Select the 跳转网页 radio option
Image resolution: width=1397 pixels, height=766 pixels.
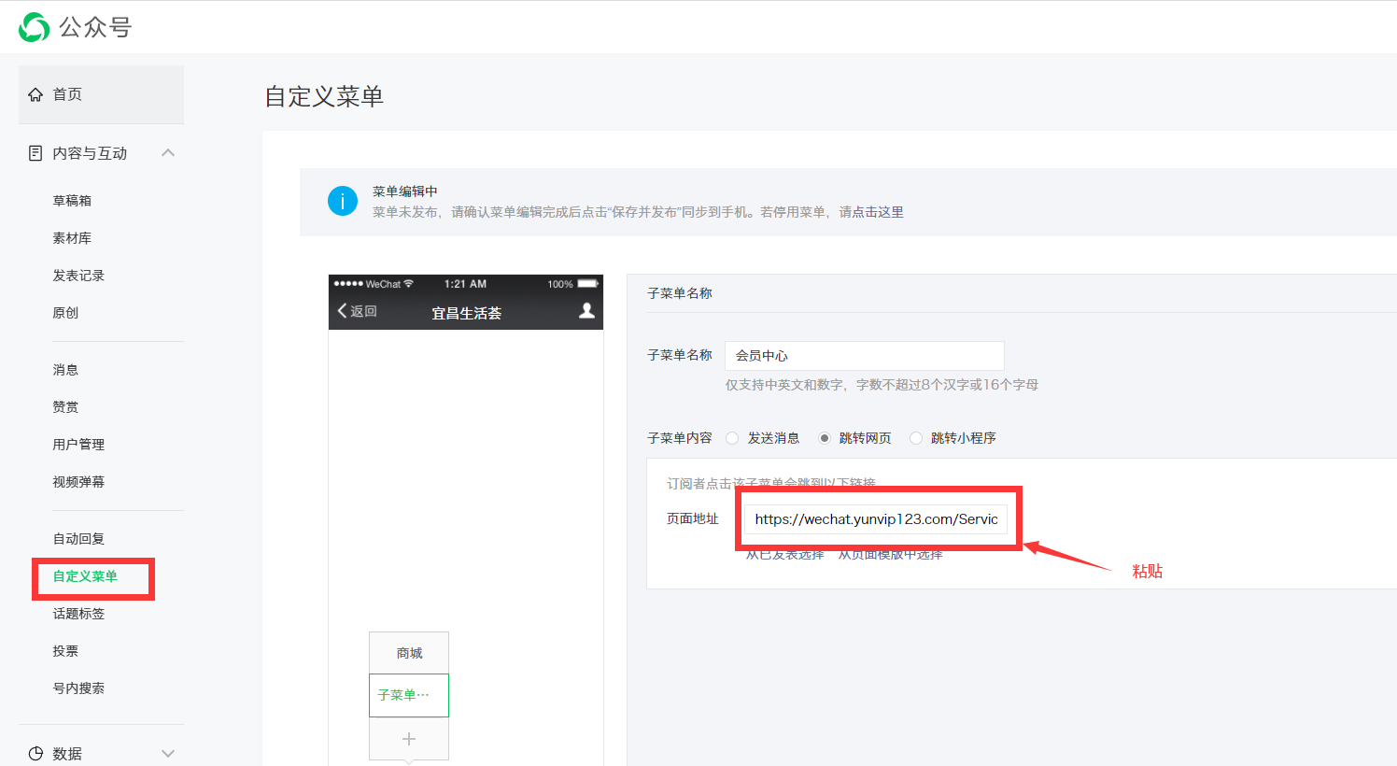tap(825, 438)
